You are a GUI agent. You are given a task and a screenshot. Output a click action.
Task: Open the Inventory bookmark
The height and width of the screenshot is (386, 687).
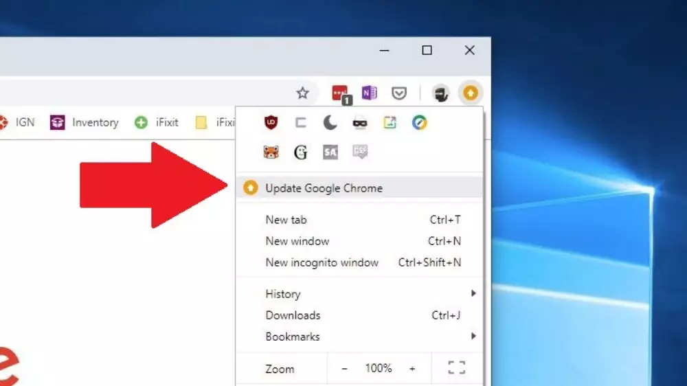[x=85, y=123]
